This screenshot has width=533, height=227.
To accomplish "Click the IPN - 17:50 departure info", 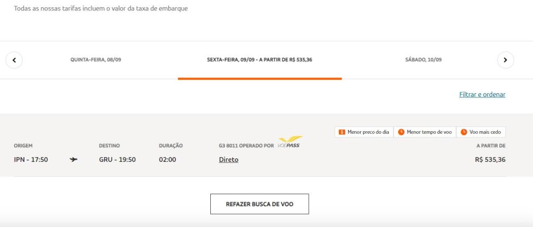I will (x=31, y=159).
